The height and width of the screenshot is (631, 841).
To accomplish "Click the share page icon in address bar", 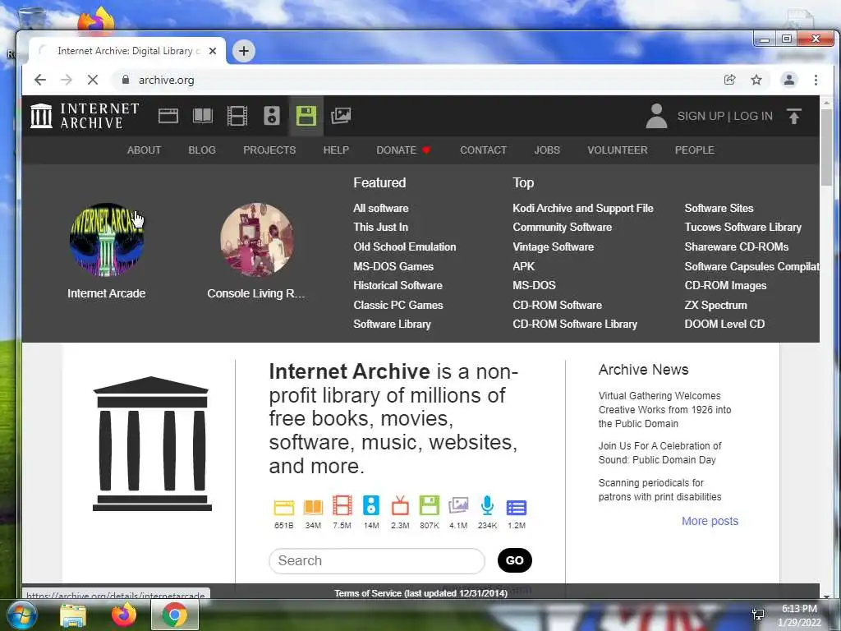I will point(729,80).
